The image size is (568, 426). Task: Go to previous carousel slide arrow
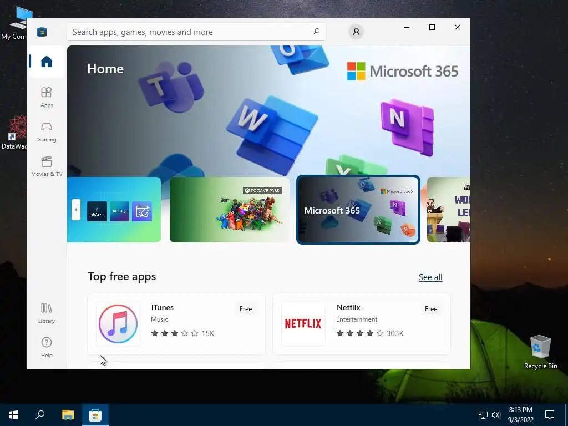click(75, 210)
